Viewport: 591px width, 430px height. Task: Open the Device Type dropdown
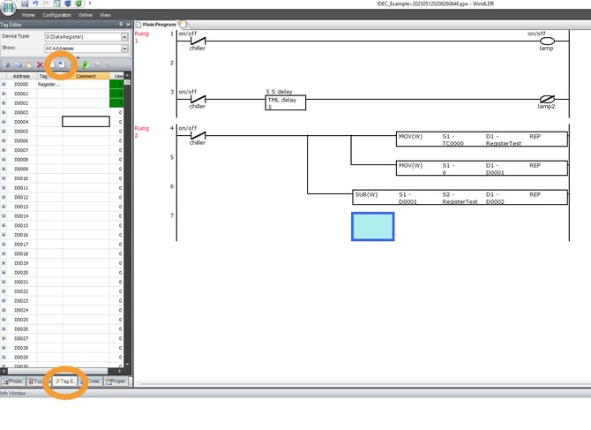(124, 37)
